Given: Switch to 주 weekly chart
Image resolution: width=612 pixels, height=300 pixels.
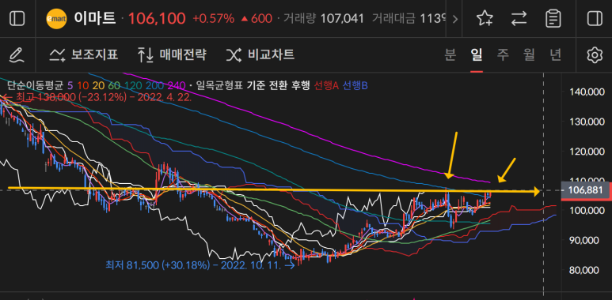Looking at the screenshot, I should (503, 54).
